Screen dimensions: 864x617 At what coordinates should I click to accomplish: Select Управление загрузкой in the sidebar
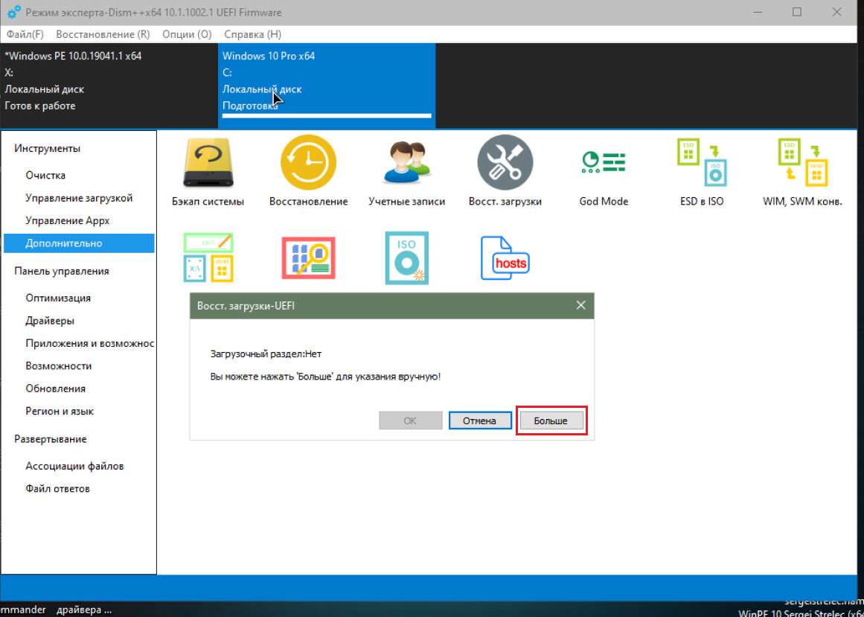pyautogui.click(x=79, y=198)
